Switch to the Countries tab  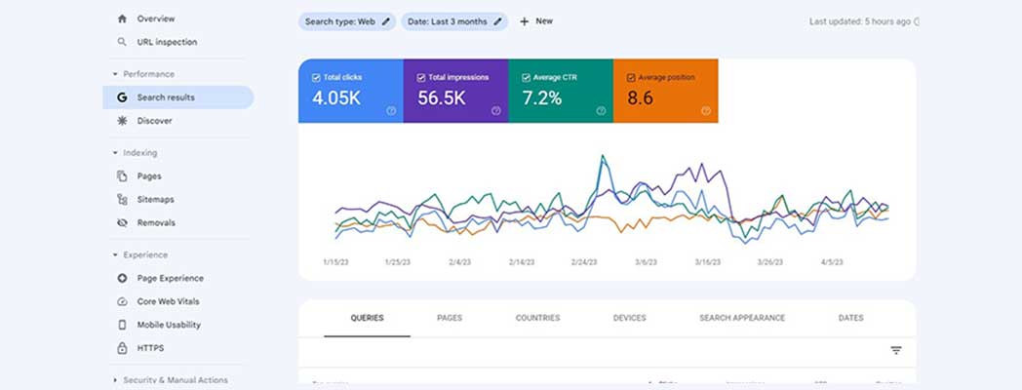coord(537,318)
